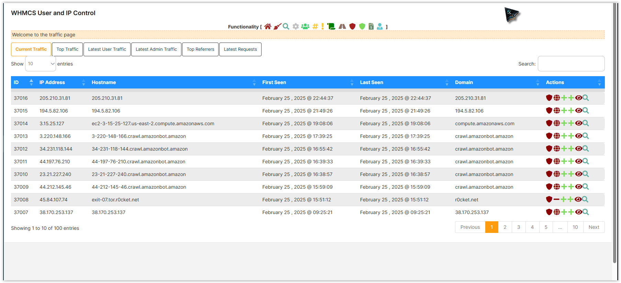The height and width of the screenshot is (283, 621).
Task: Toggle eye icon for IP 205.210.31.81
Action: [x=578, y=98]
